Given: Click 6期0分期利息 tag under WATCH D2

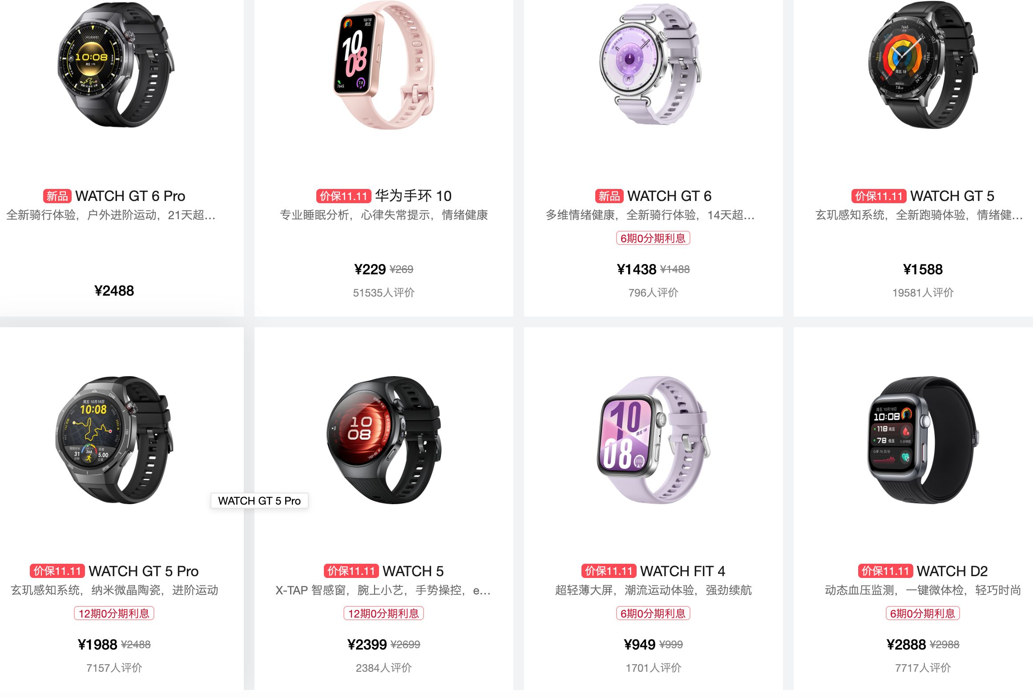Looking at the screenshot, I should coord(923,614).
